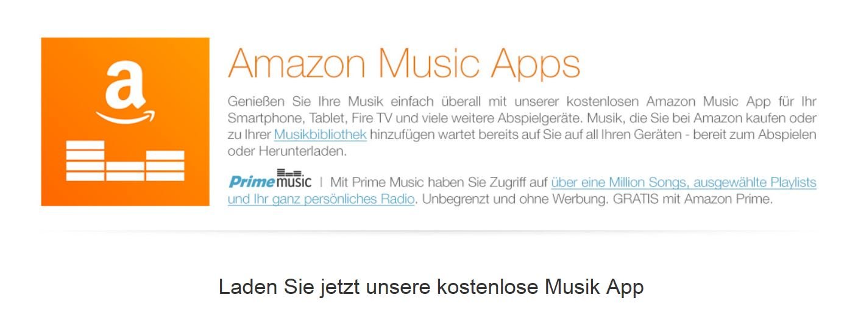
Task: Click the short middle equalizer bar stack
Action: pyautogui.click(x=125, y=171)
